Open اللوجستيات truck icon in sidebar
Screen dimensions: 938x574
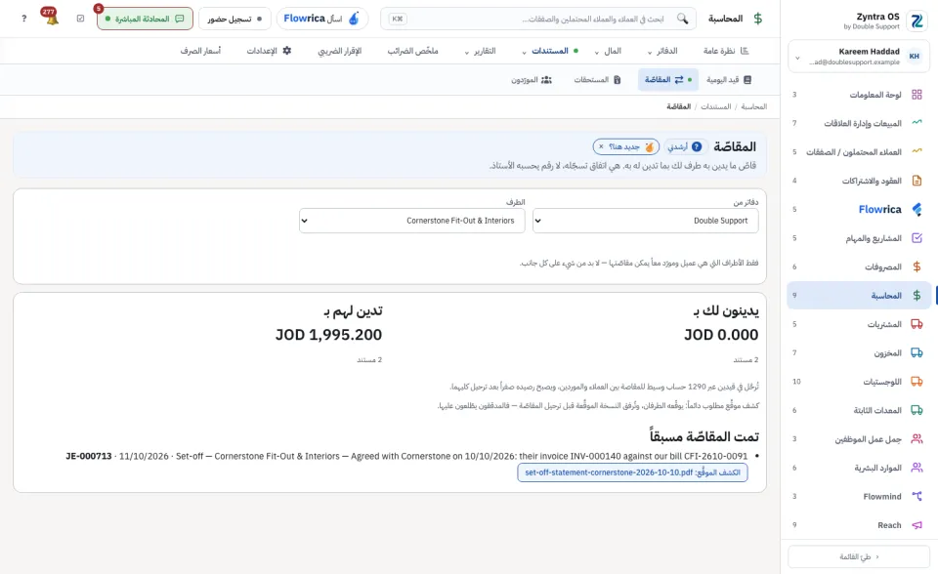click(917, 382)
